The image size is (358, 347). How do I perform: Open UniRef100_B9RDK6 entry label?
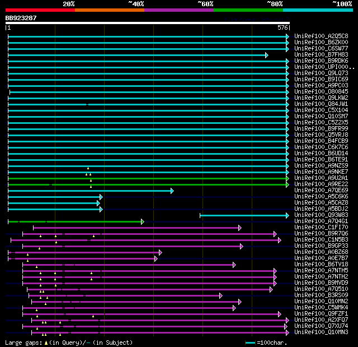321,61
